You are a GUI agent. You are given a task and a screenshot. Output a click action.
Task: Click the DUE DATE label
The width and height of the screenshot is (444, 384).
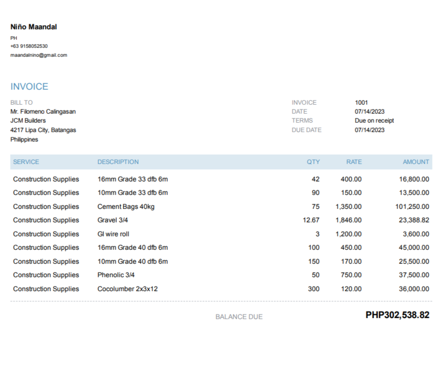307,130
